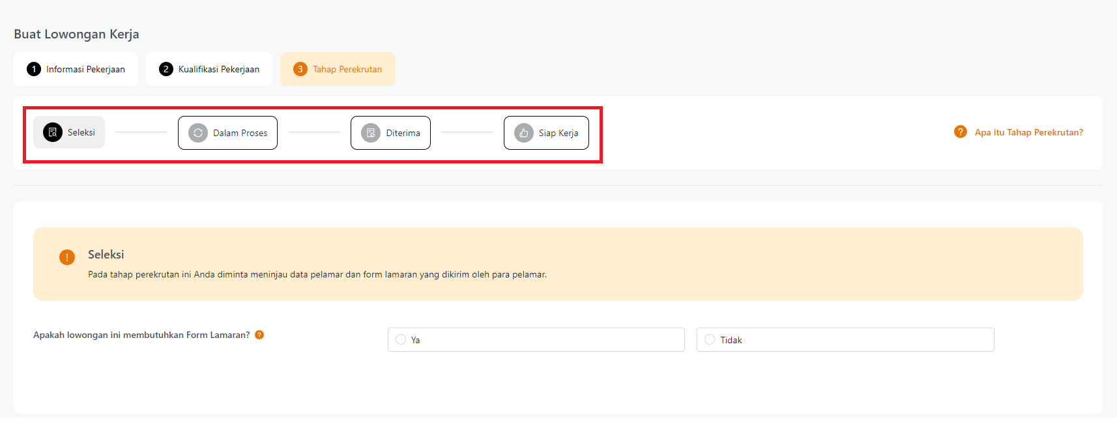
Task: Click the orange exclamation icon in the Seleksi banner
Action: tap(67, 257)
